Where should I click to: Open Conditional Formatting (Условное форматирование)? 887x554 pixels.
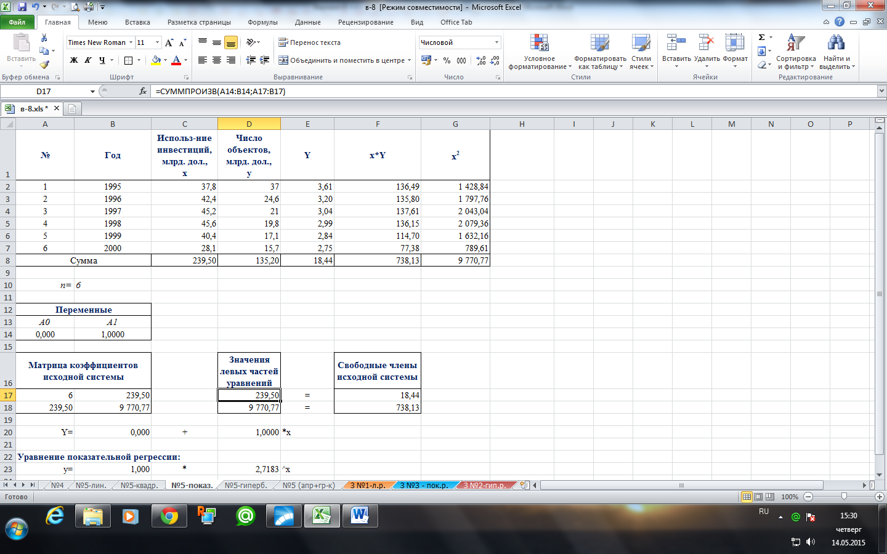[540, 52]
